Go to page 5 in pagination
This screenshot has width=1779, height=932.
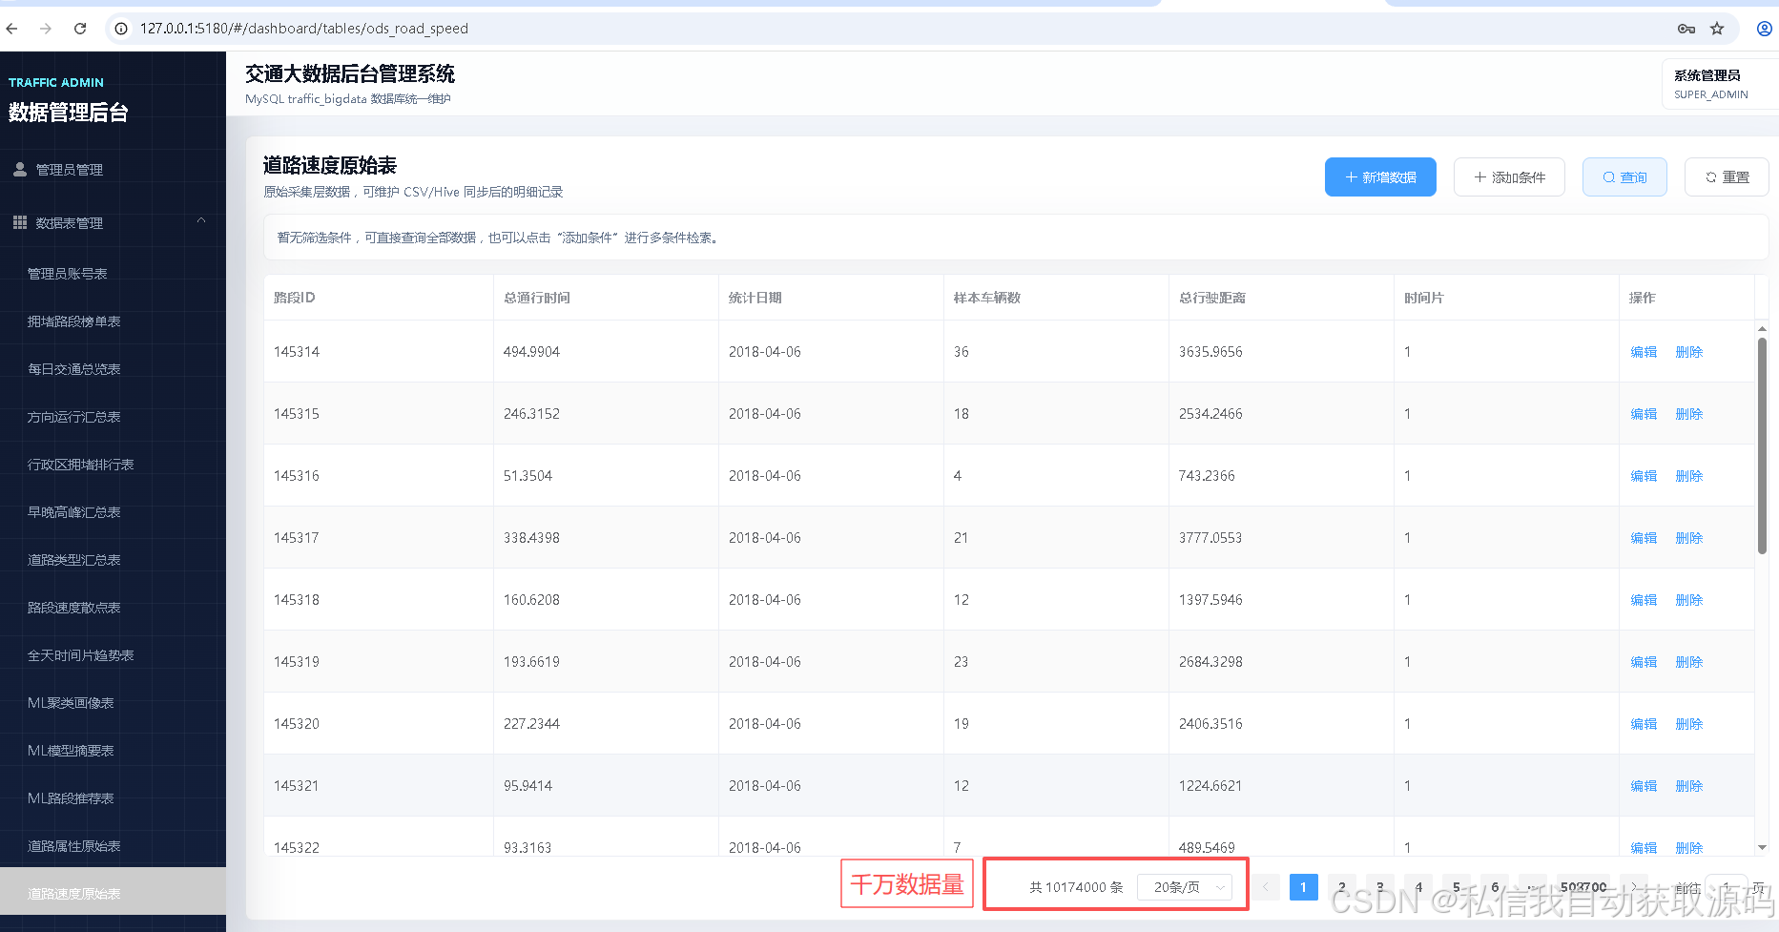(x=1457, y=887)
